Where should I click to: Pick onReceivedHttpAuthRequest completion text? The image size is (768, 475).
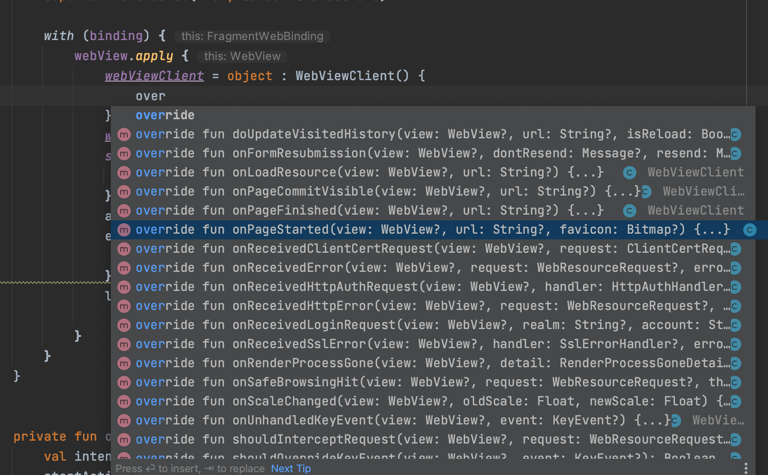pyautogui.click(x=433, y=287)
